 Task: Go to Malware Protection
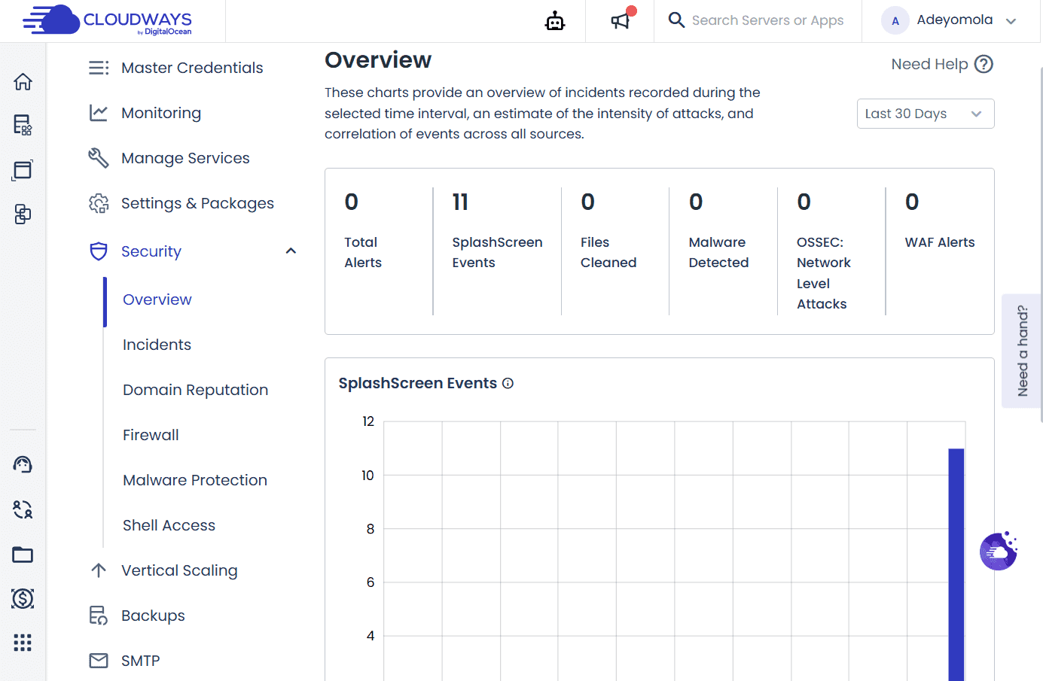(195, 480)
